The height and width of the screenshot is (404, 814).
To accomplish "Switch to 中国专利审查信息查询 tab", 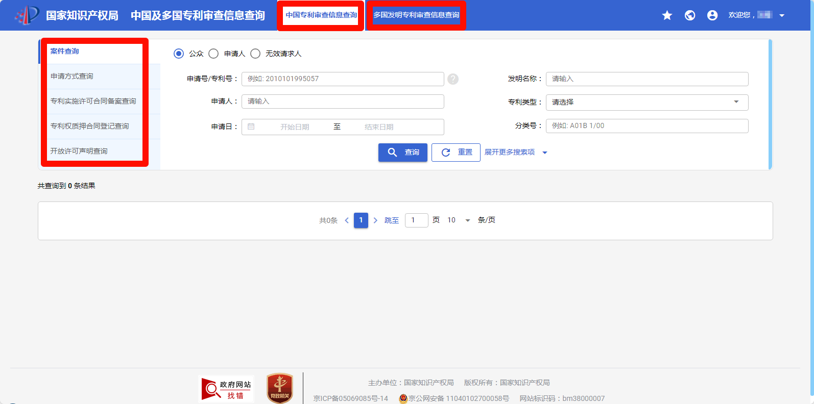I will (x=321, y=15).
